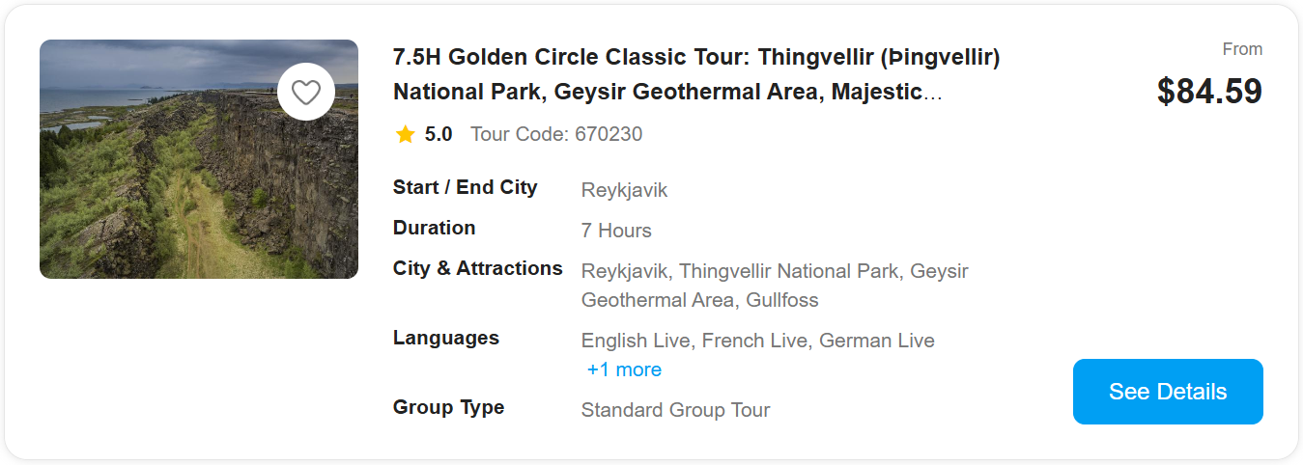Click the Group Type label
This screenshot has height=465, width=1303.
click(448, 407)
